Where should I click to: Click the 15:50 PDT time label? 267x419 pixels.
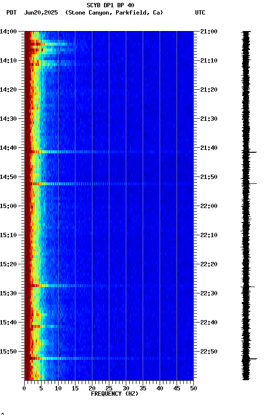[8, 352]
